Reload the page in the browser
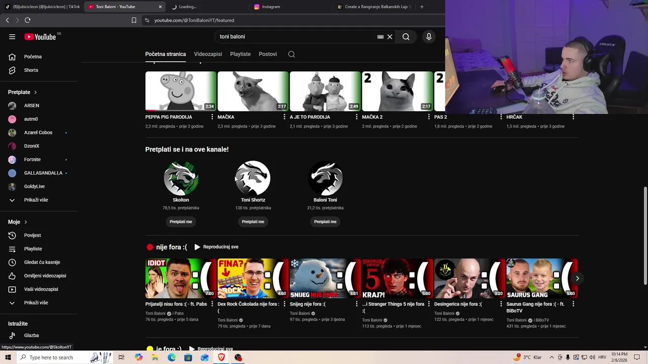The height and width of the screenshot is (364, 648). click(27, 20)
